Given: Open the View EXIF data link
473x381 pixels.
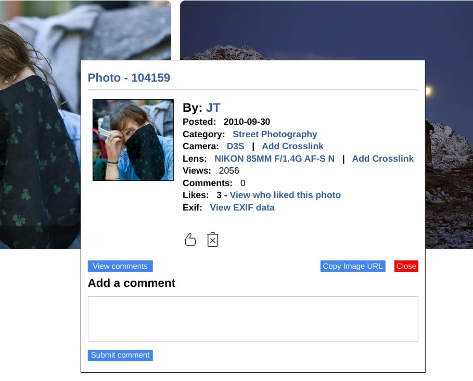Looking at the screenshot, I should (x=242, y=207).
